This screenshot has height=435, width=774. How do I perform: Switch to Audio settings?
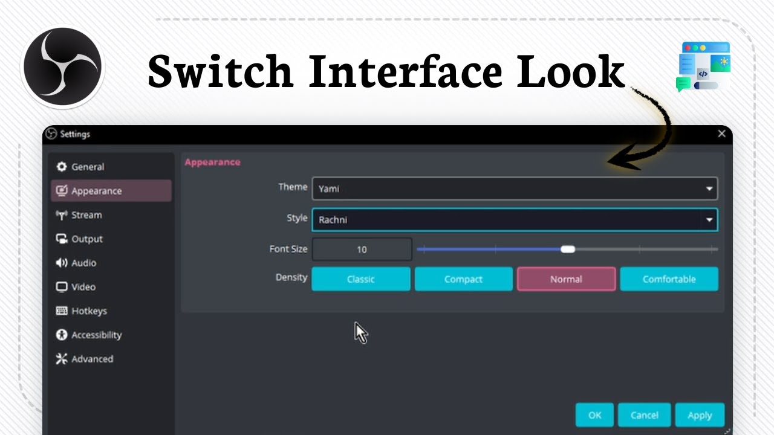coord(111,263)
